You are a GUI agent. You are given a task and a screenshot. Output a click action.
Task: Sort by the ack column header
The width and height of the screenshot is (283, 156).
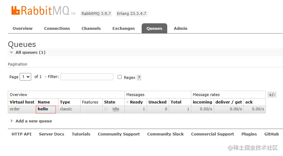[249, 102]
